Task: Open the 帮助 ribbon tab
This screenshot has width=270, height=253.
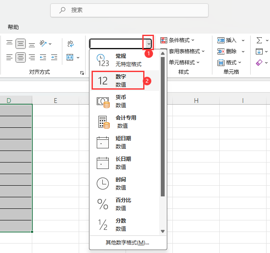Action: (13, 27)
